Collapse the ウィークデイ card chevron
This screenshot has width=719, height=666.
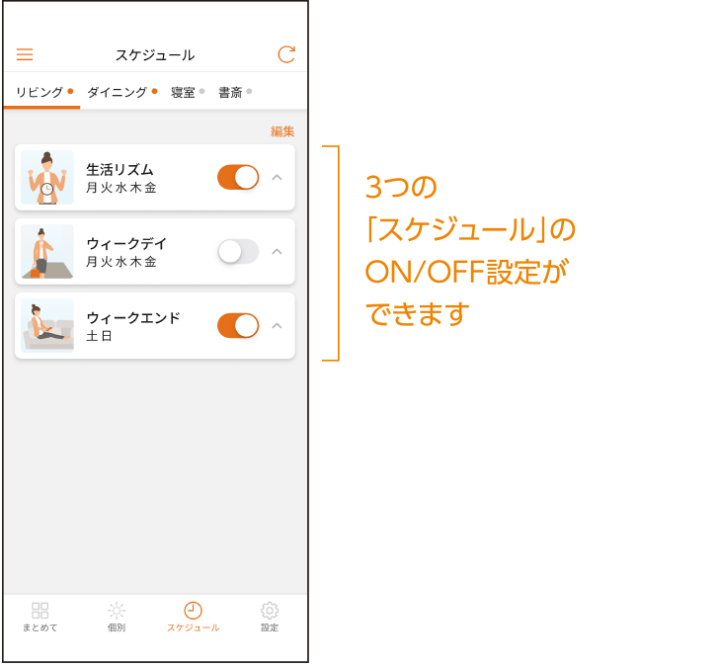pos(277,251)
